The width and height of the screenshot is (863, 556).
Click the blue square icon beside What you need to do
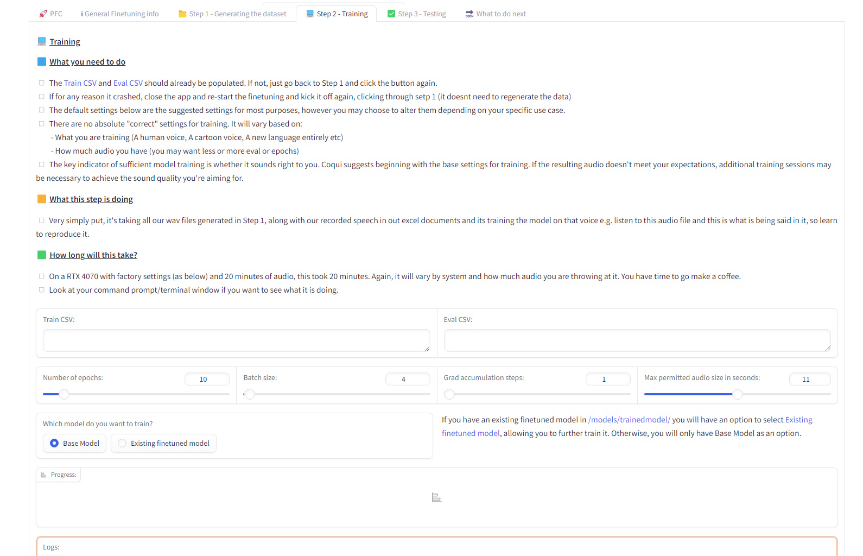(x=42, y=62)
